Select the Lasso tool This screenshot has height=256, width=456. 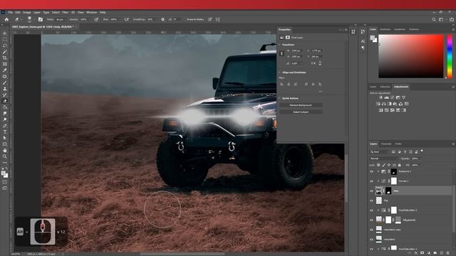5,46
